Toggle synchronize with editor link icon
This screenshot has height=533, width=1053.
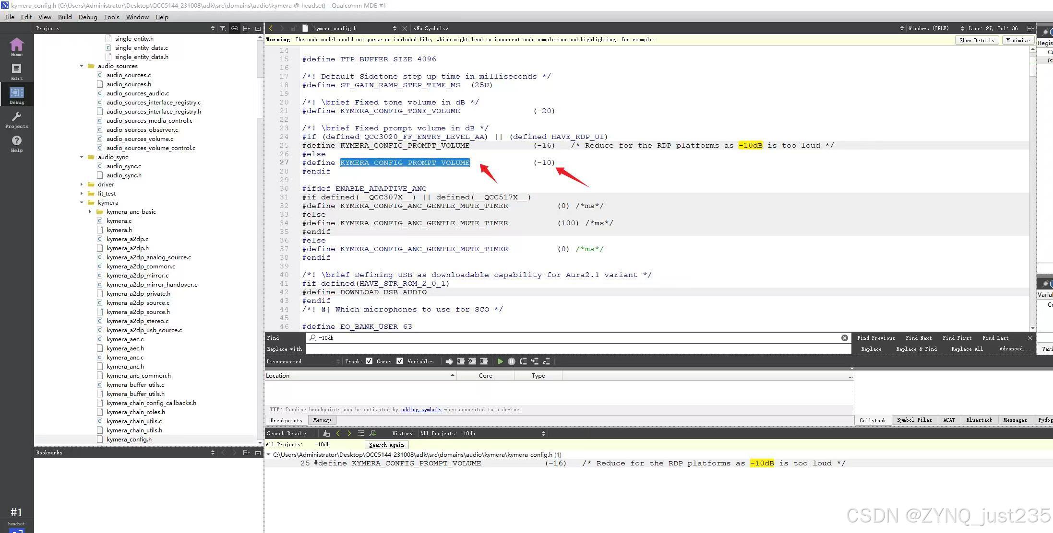[235, 28]
